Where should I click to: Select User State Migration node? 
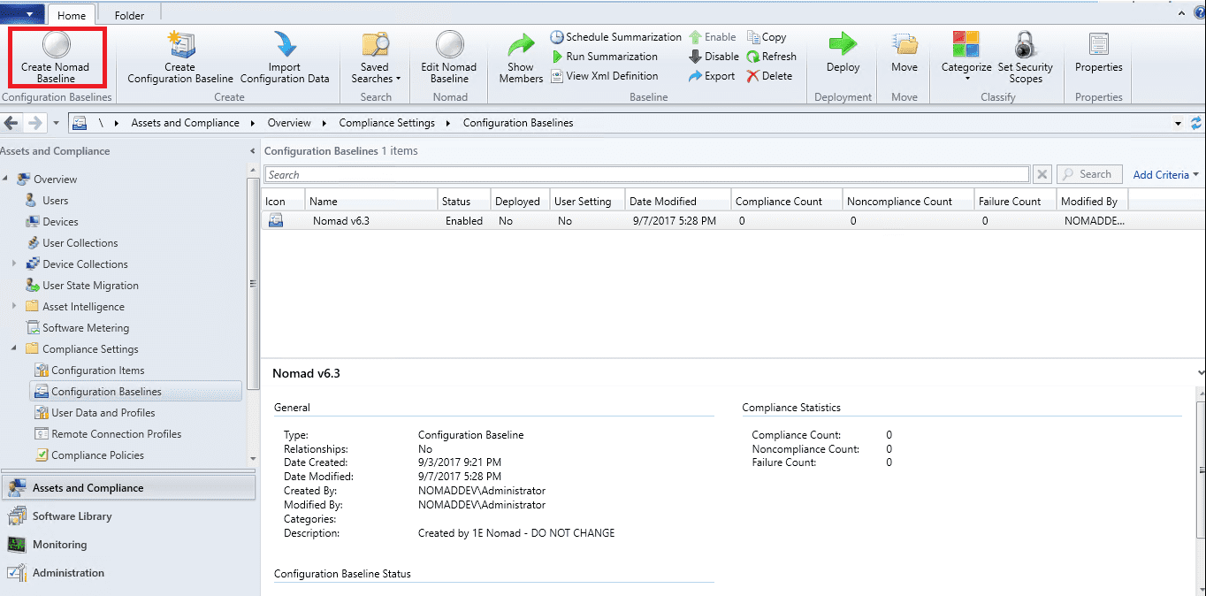[x=91, y=286]
